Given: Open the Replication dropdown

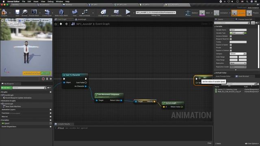Looking at the screenshot, I should (x=238, y=63).
